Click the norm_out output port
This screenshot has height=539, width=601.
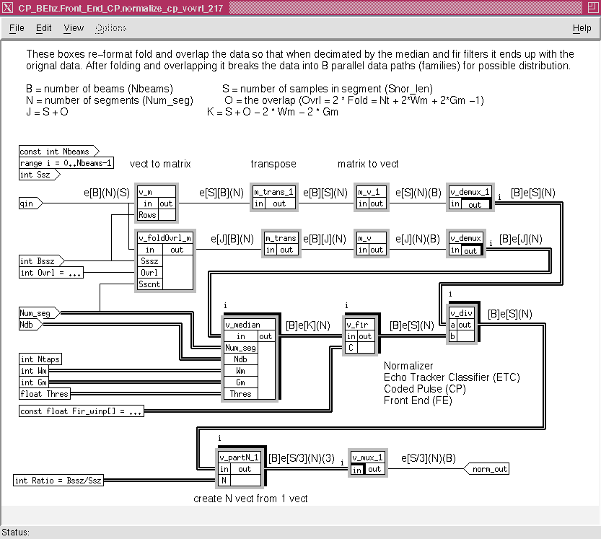click(489, 469)
